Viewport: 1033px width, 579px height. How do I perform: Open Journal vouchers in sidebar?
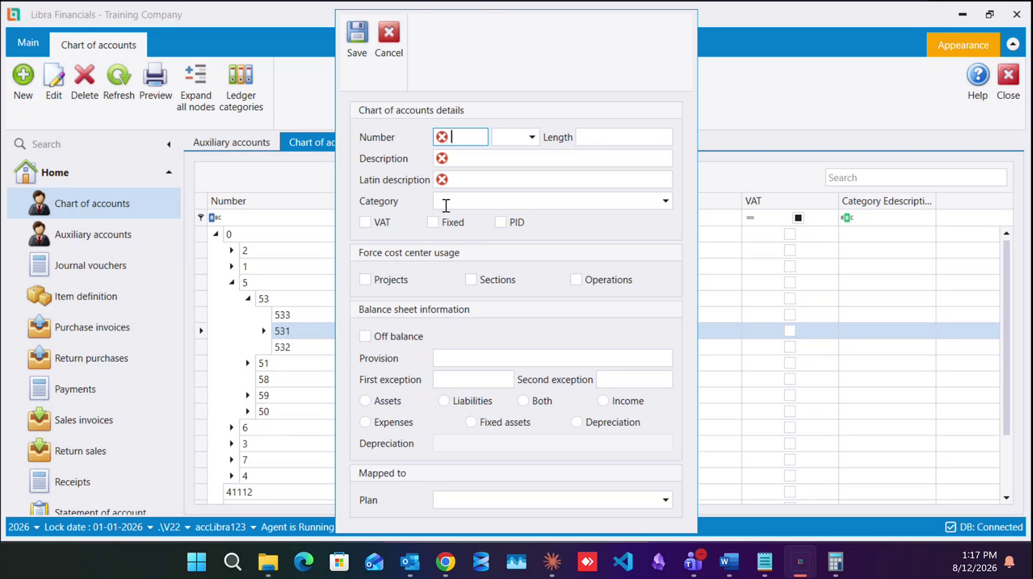pyautogui.click(x=90, y=265)
